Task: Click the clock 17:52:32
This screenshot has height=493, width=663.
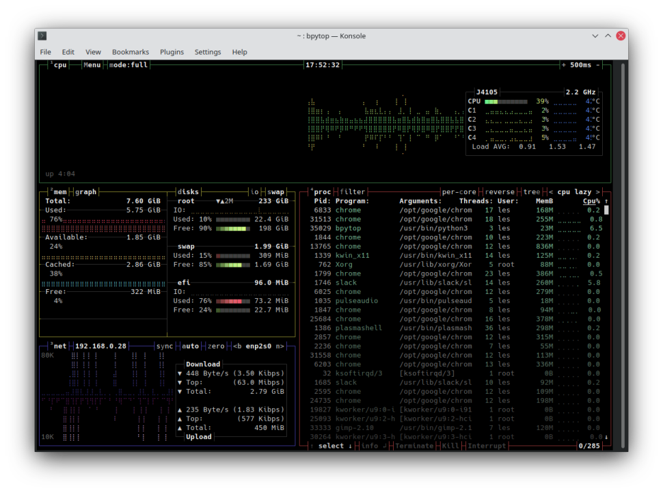Action: pos(323,65)
